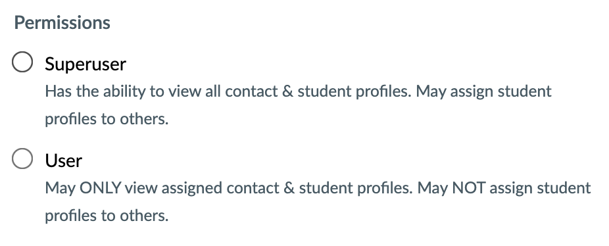Click the Permissions section heading
Image resolution: width=609 pixels, height=246 pixels.
click(62, 23)
